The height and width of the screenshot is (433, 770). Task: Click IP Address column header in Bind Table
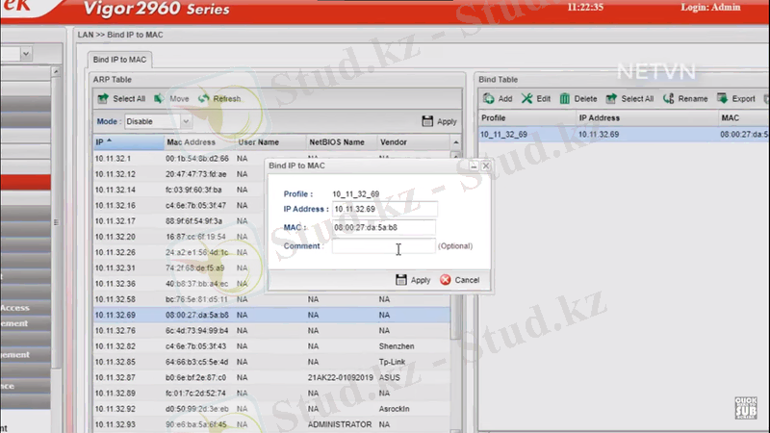point(647,117)
